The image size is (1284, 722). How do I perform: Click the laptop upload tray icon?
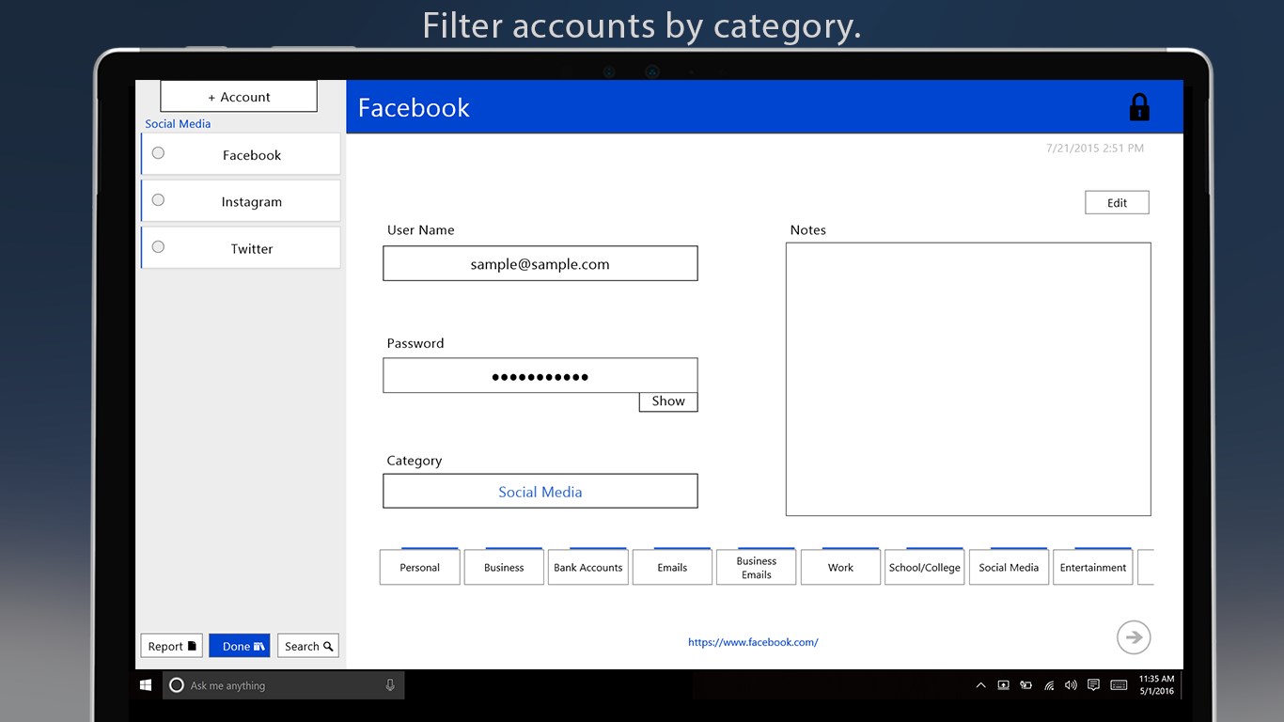(x=1003, y=685)
